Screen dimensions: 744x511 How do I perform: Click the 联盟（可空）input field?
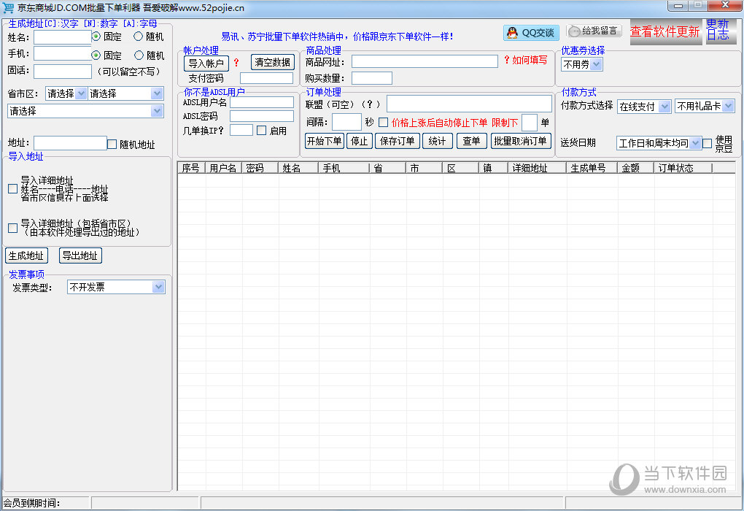point(469,104)
